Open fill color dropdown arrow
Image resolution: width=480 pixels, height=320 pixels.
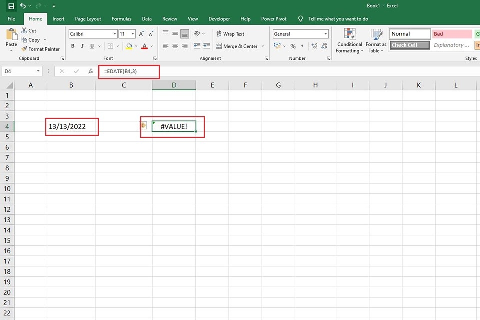coord(136,46)
